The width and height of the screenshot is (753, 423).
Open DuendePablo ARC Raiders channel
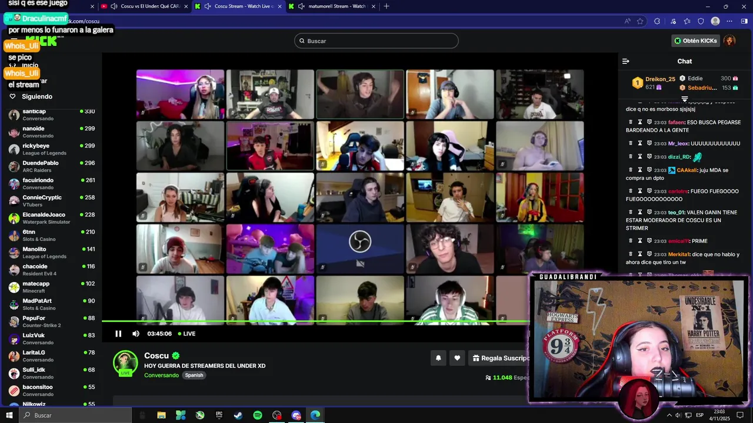point(51,166)
